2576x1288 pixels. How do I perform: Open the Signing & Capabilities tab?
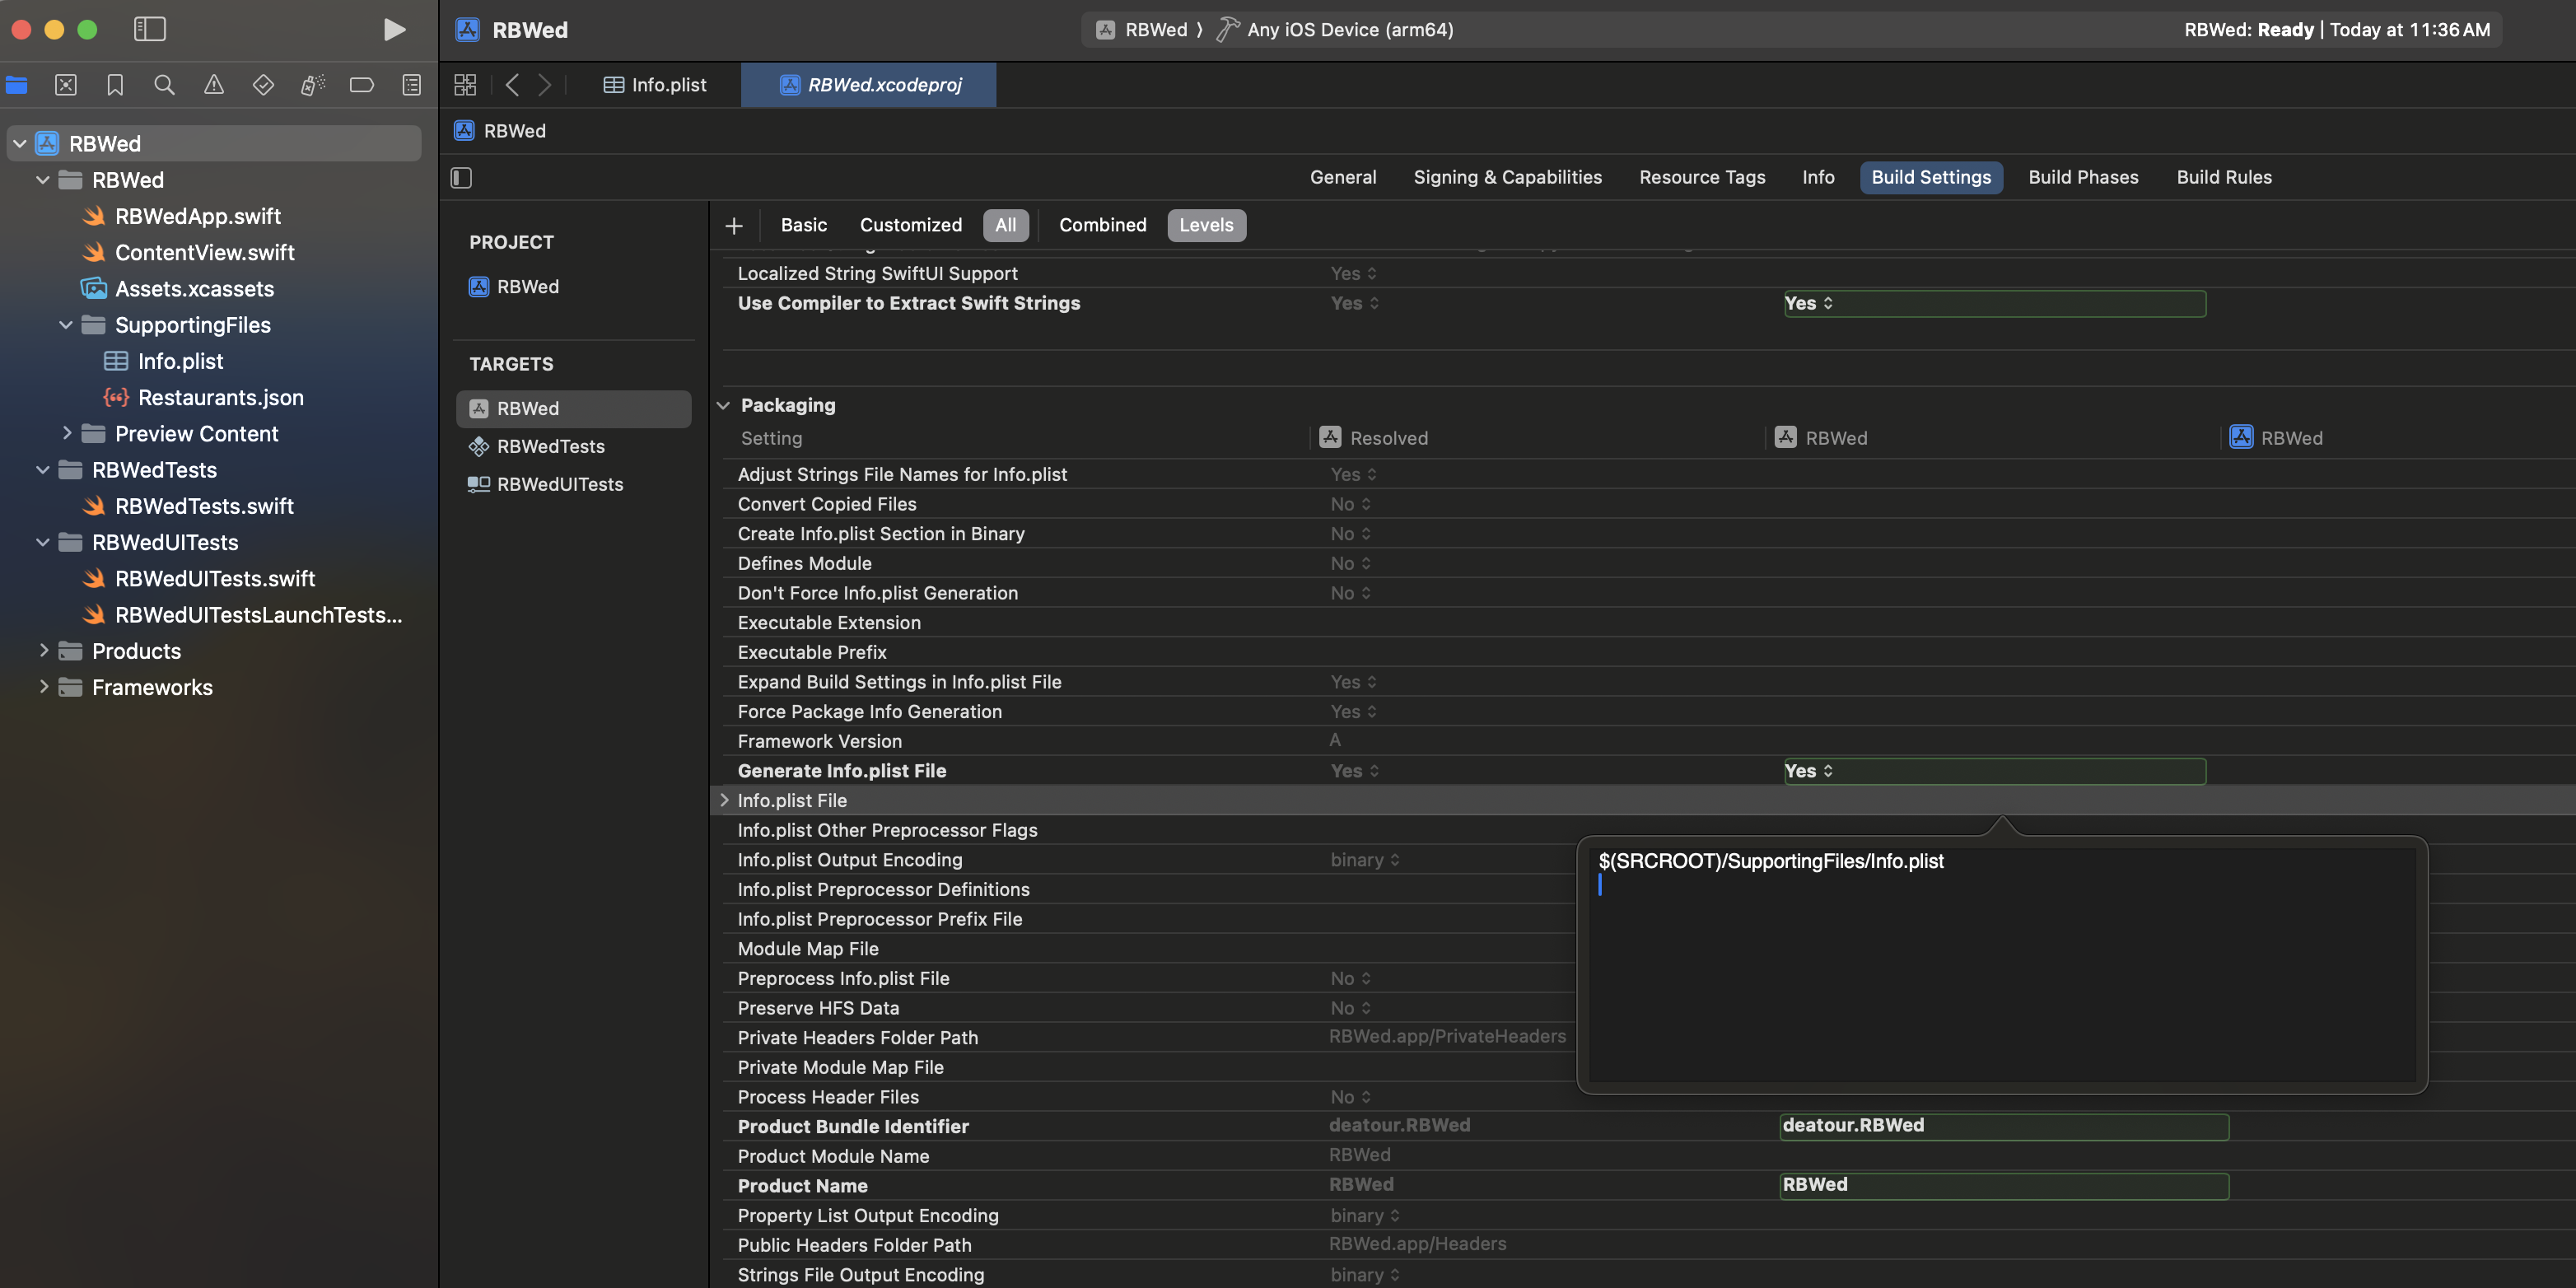[x=1507, y=177]
